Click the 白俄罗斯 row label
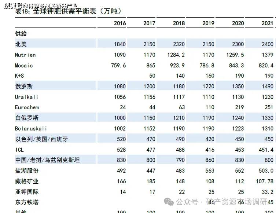276x213 pixels. click(27, 118)
